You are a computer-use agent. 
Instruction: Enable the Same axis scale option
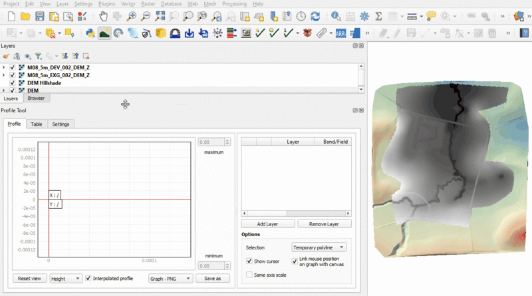[249, 275]
